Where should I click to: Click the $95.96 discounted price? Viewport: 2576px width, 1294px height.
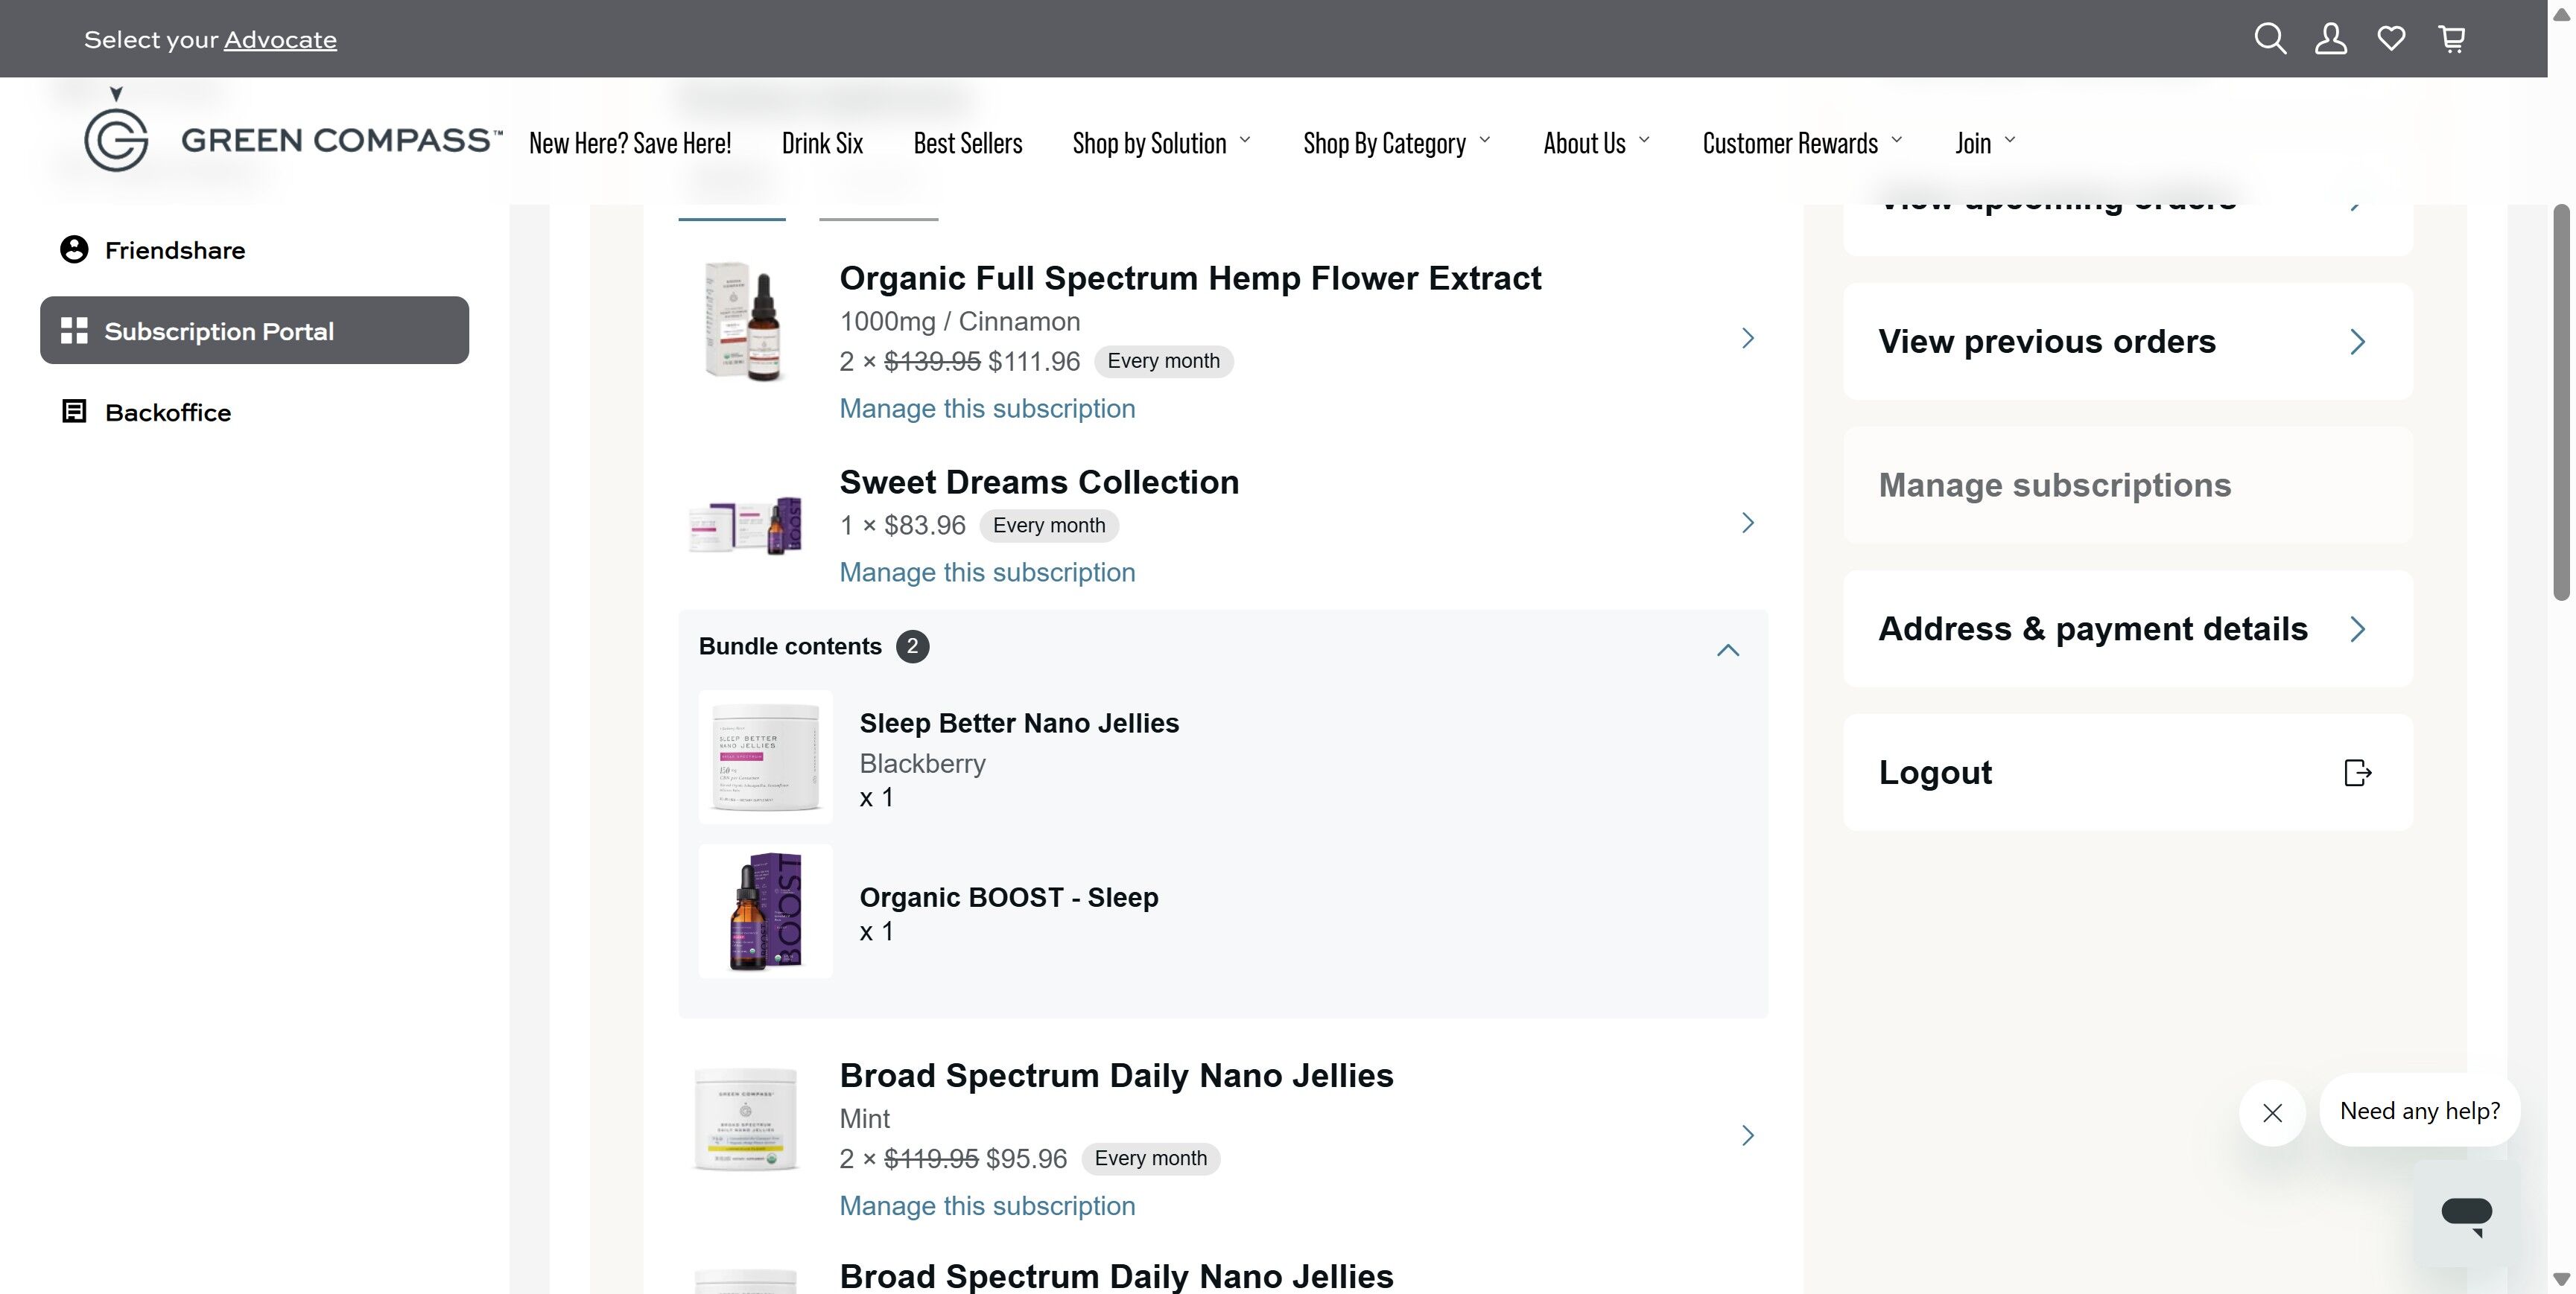(1026, 1159)
